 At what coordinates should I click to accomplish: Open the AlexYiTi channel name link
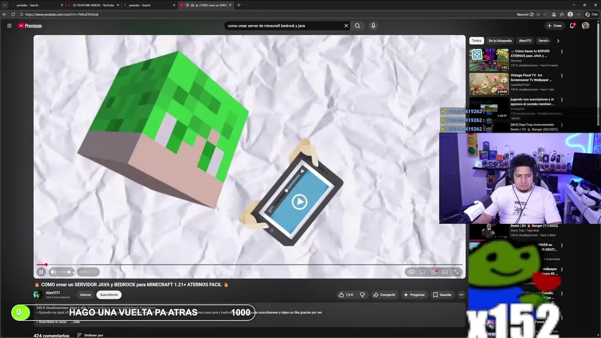point(53,292)
